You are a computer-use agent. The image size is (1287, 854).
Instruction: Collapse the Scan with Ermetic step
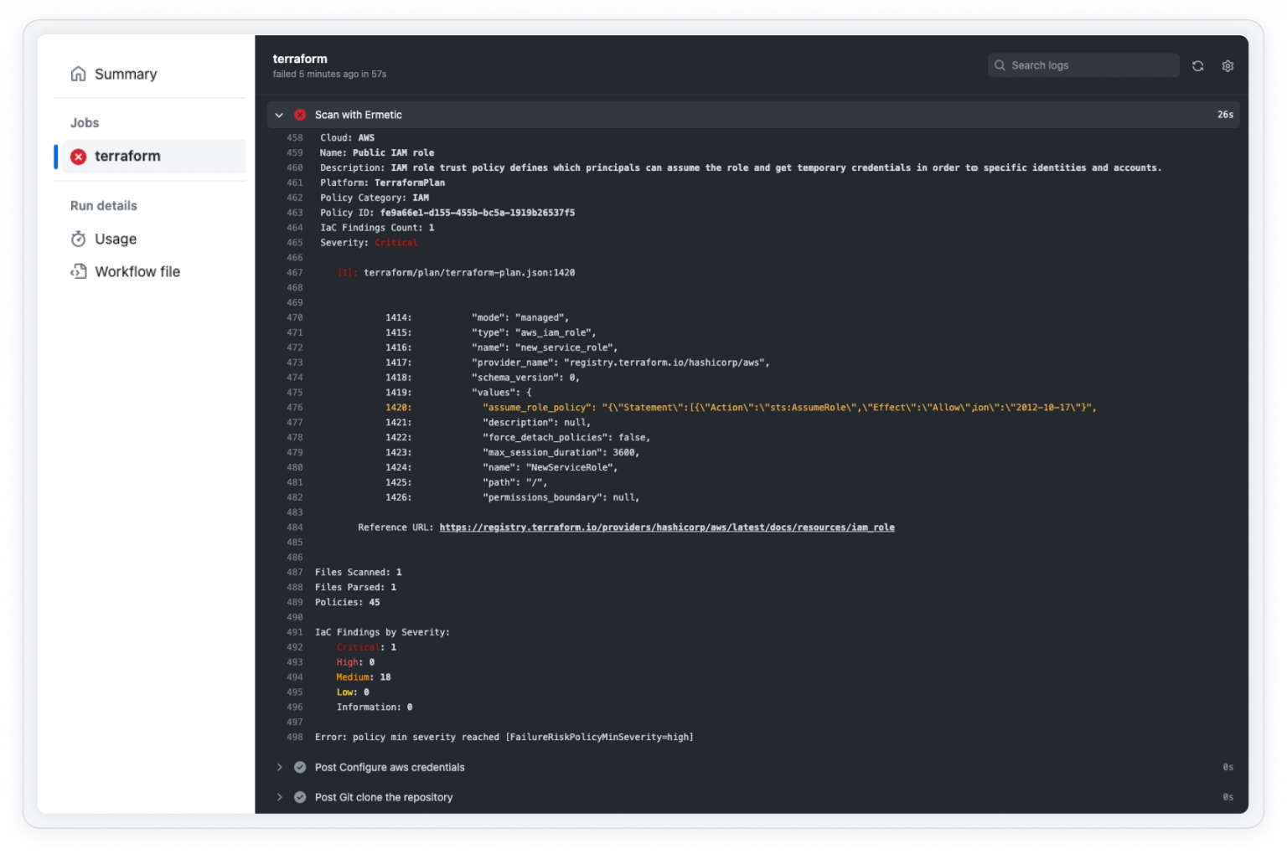[x=279, y=115]
